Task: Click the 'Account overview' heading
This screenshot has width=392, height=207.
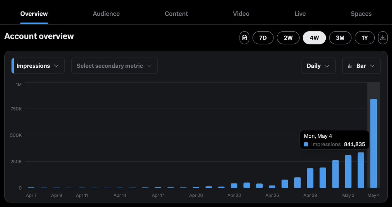Action: pyautogui.click(x=39, y=36)
